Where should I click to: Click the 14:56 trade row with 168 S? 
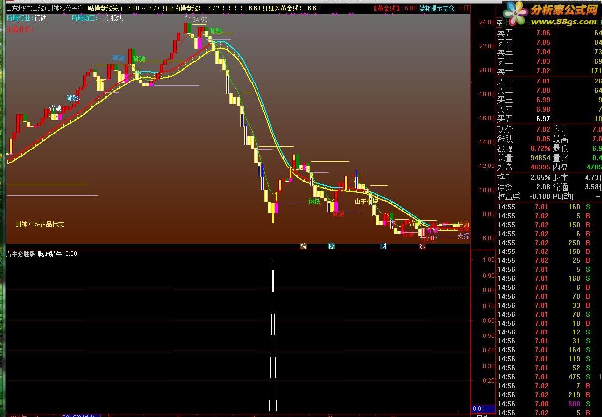coord(549,278)
